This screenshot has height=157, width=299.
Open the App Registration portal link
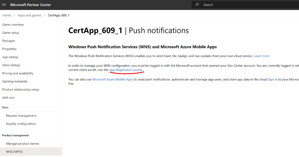125,70
